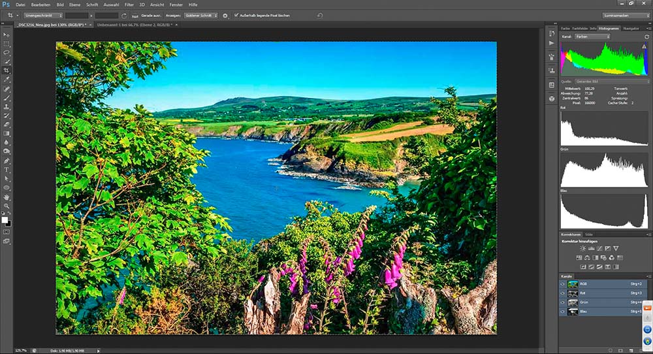Add a Brightness/Contrast adjustment
The width and height of the screenshot is (653, 354).
click(582, 249)
